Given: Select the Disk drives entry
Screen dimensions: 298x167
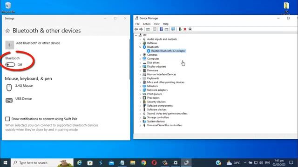Looking at the screenshot, I should 153,63.
